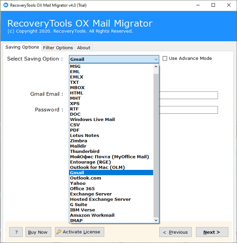Screen dimensions: 237x243
Task: Click the RecoveryTools app icon in title bar
Action: 6,5
